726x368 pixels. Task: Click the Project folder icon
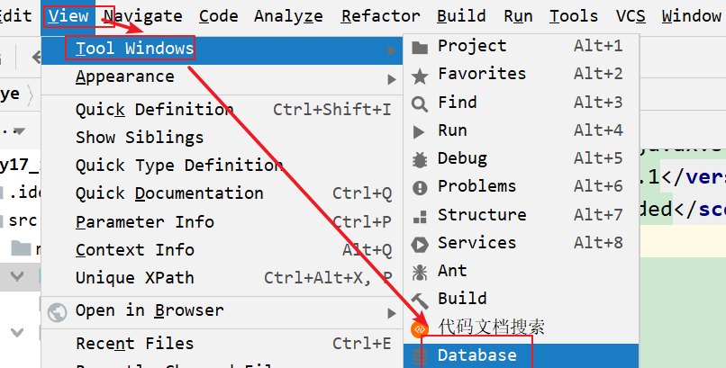(420, 47)
